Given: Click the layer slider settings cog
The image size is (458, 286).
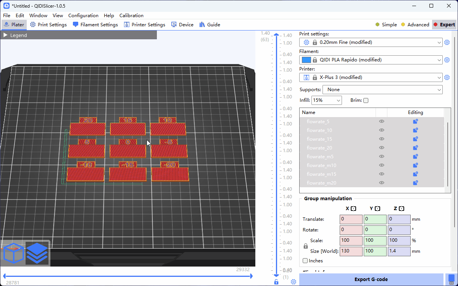Looking at the screenshot, I should tap(294, 282).
